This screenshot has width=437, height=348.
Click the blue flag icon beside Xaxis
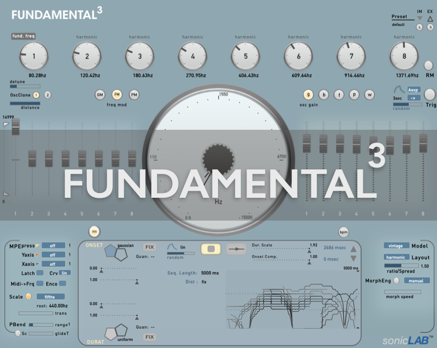(x=38, y=264)
